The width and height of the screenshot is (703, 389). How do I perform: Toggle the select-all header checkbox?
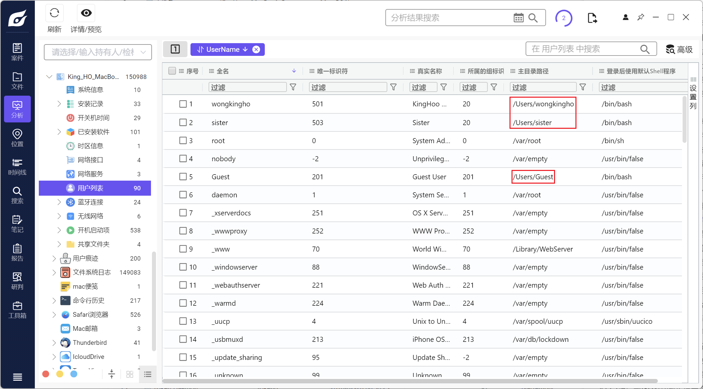tap(172, 71)
